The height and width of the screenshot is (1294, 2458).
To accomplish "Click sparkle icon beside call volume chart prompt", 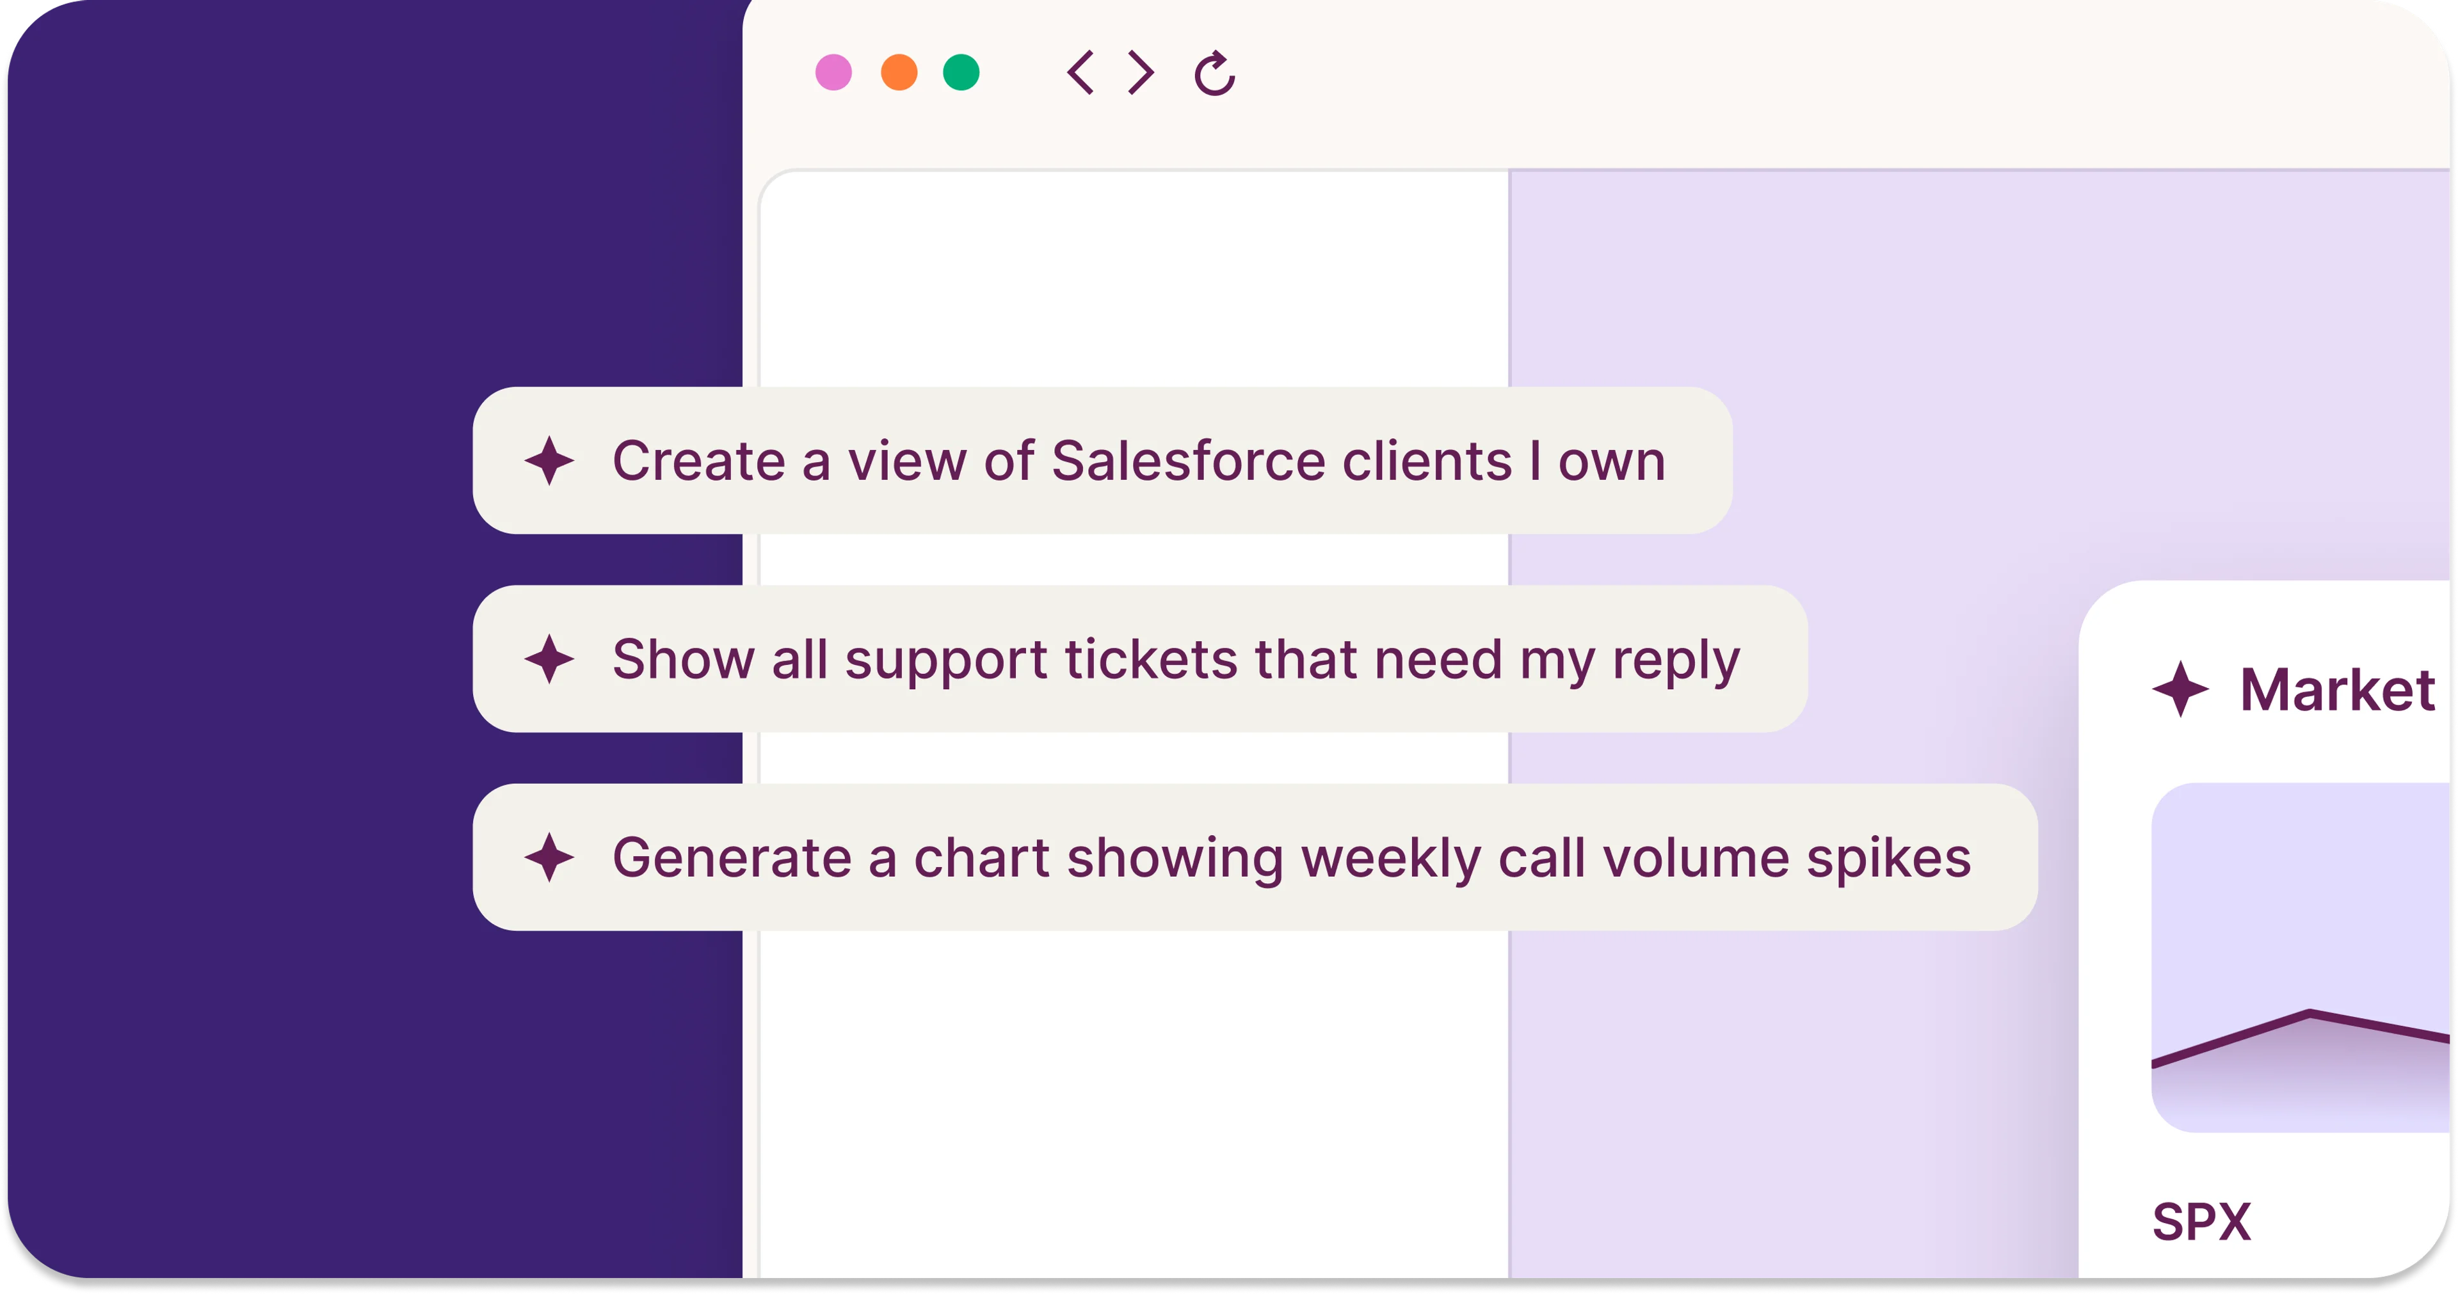I will pyautogui.click(x=550, y=858).
